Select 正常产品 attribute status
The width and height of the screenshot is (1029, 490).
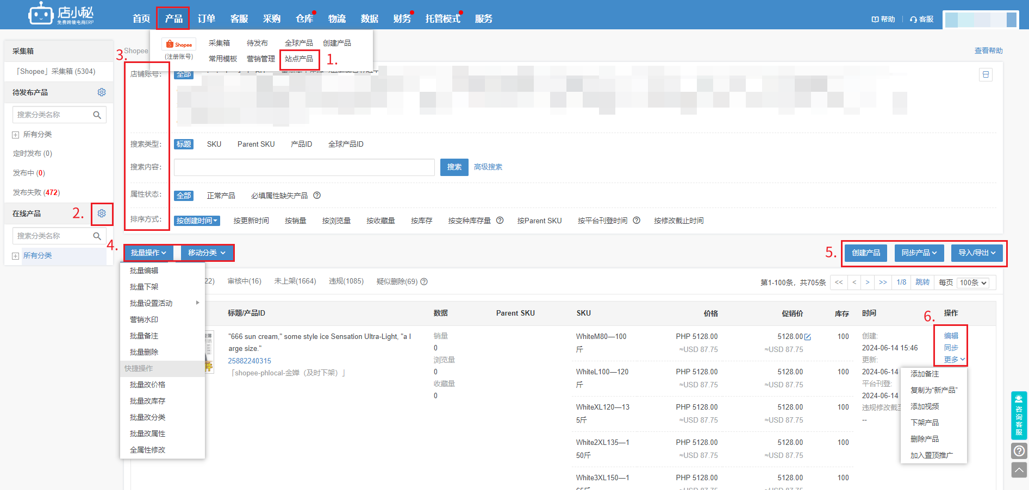tap(221, 196)
